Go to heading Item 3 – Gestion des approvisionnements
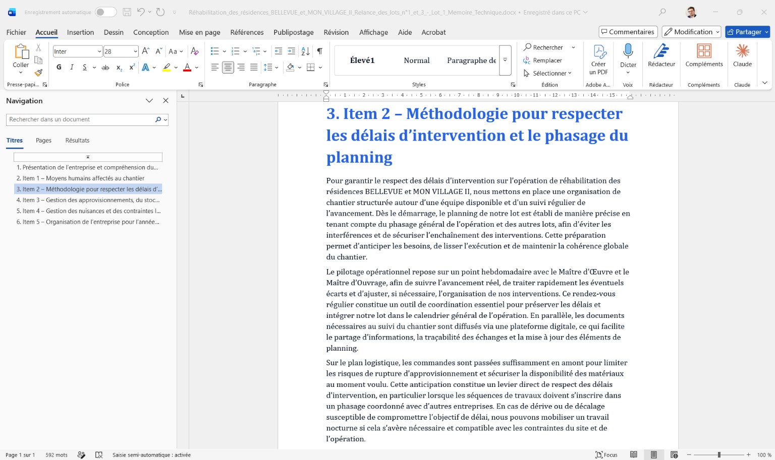 point(88,200)
